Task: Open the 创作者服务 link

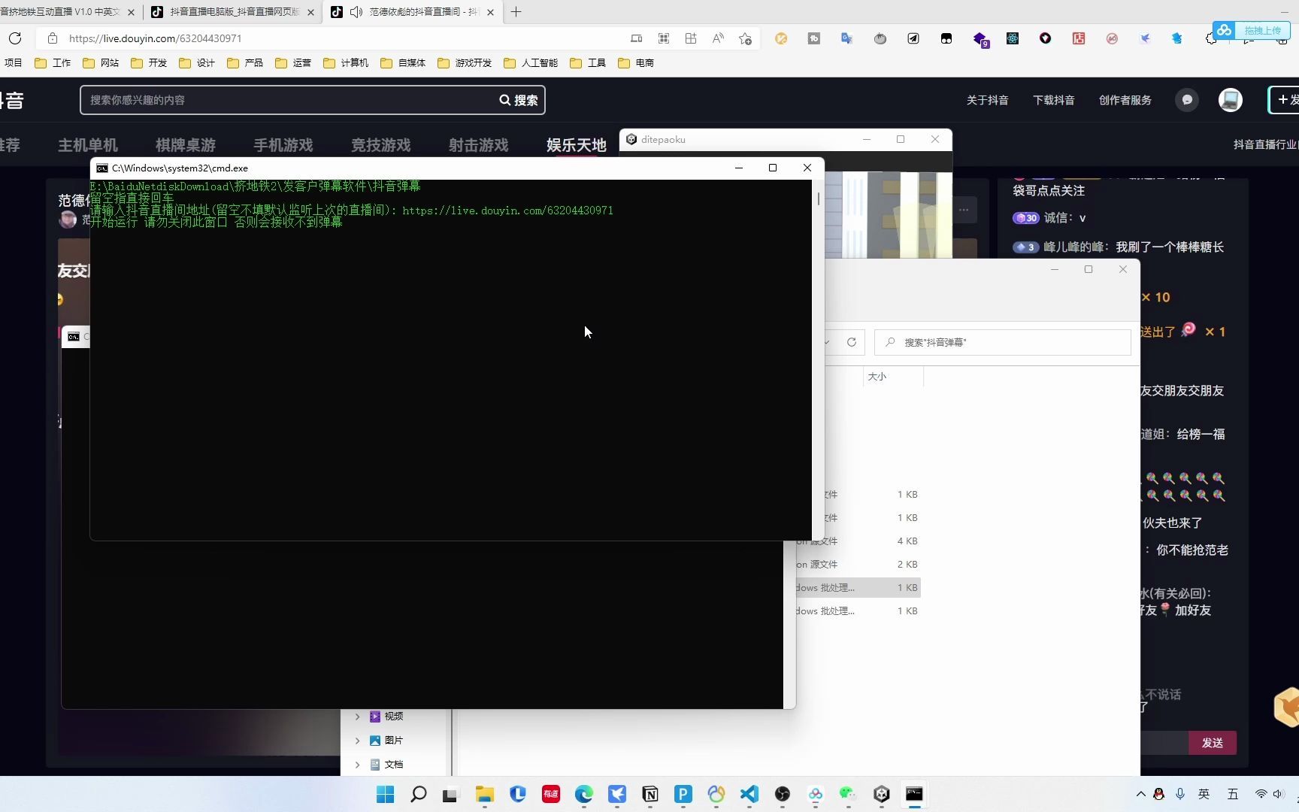Action: [1125, 100]
